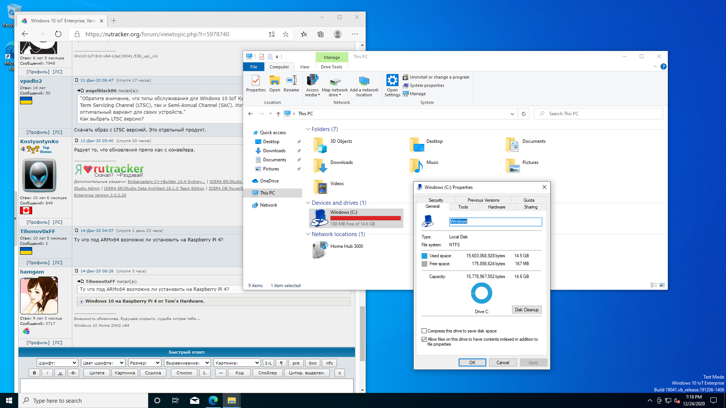Toggle underline formatting in reply editor

tap(60, 373)
